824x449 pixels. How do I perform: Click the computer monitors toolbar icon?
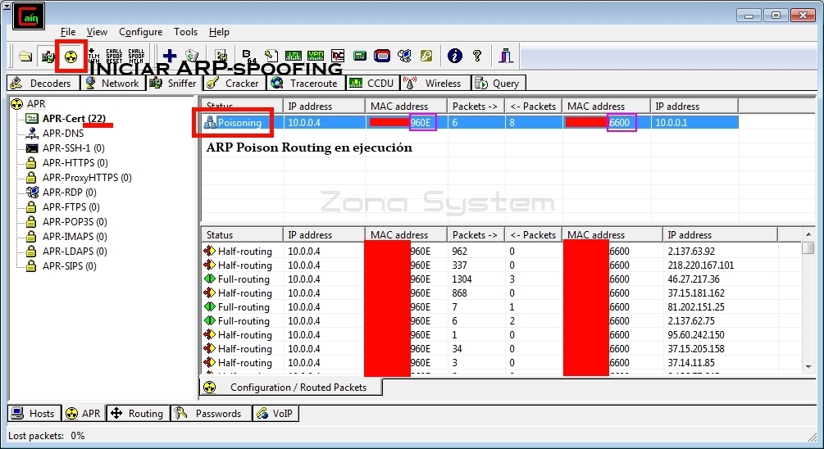(x=404, y=55)
